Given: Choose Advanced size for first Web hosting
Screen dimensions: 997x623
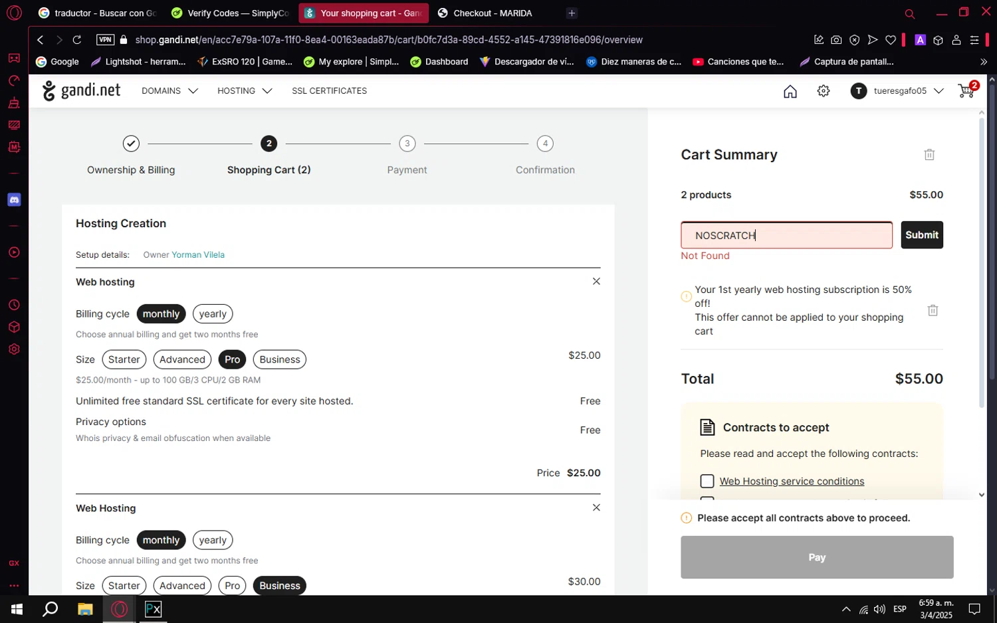Looking at the screenshot, I should [x=182, y=359].
